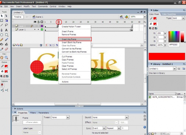Screen dimensions: 186x135
Task: Open the R value 255 dropdown arrow
Action: [x=165, y=33]
